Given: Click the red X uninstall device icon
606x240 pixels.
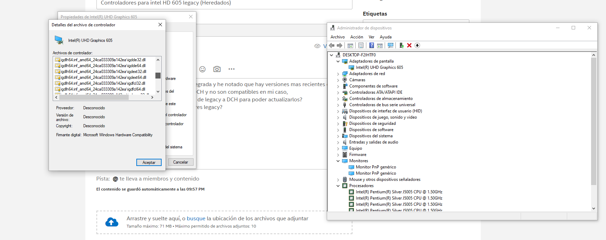Looking at the screenshot, I should click(x=409, y=45).
